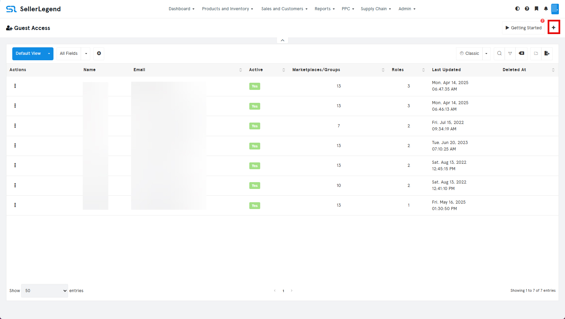
Task: Click the Guest Access page title
Action: 28,28
